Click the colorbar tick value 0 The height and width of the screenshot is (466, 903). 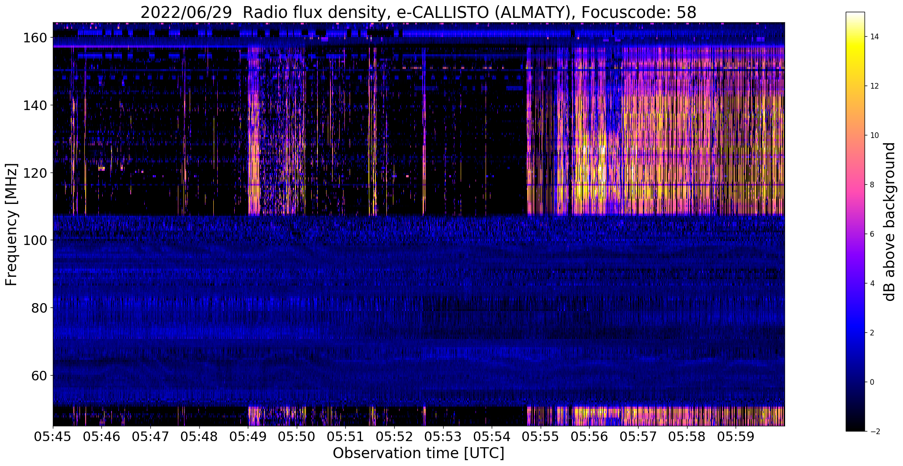coord(872,382)
